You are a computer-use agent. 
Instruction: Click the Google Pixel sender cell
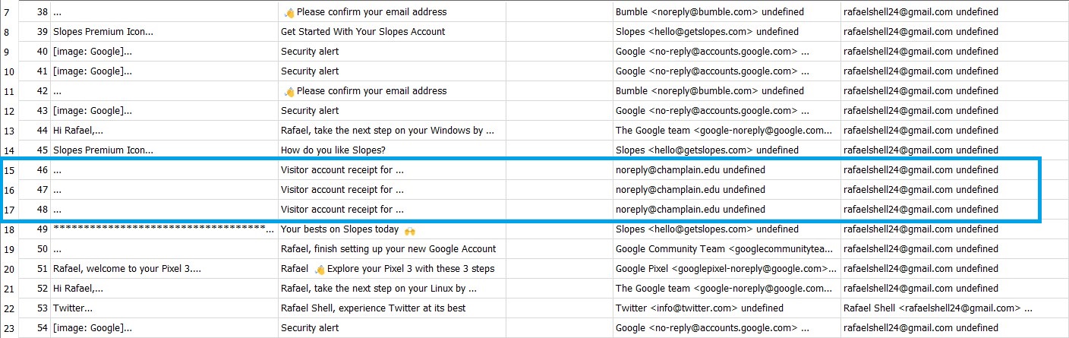[721, 269]
